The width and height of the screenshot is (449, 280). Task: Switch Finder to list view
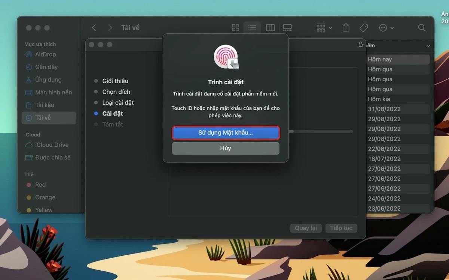point(252,28)
